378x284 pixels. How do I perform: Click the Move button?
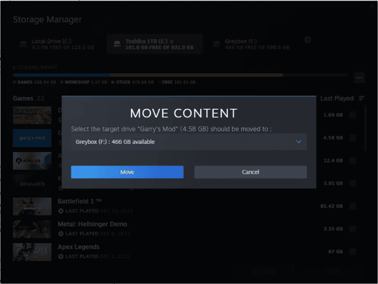tap(127, 172)
